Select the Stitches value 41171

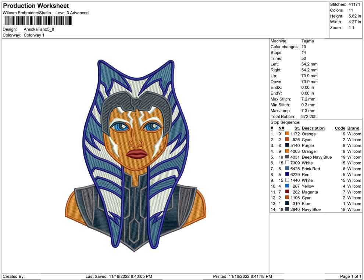354,4
